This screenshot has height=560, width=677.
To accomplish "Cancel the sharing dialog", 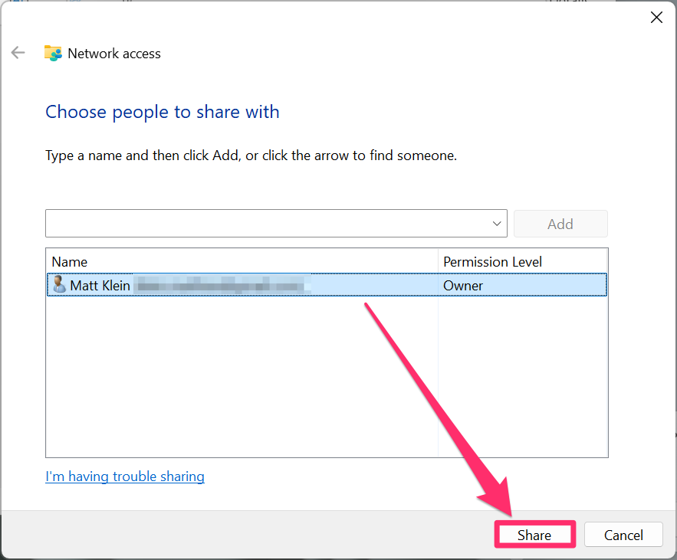I will (623, 535).
